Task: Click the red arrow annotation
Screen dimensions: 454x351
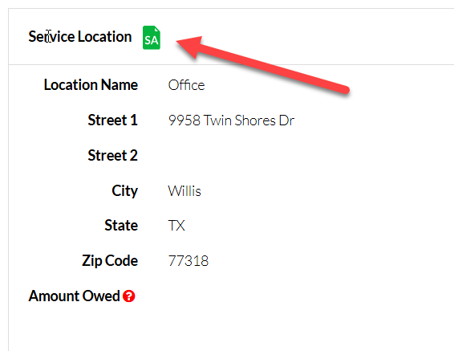Action: click(262, 65)
